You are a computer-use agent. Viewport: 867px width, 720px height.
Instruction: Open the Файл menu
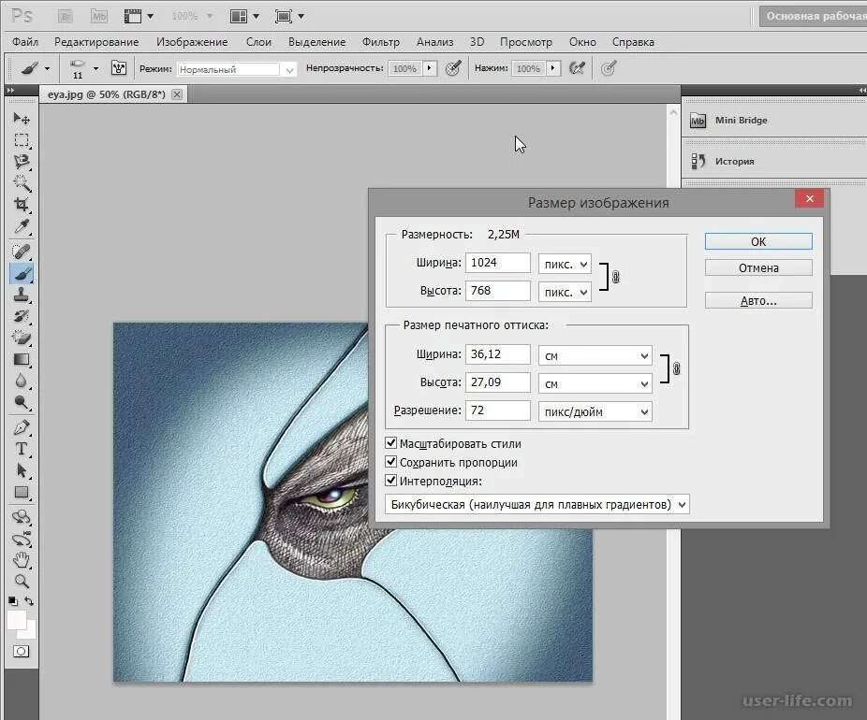(x=25, y=42)
